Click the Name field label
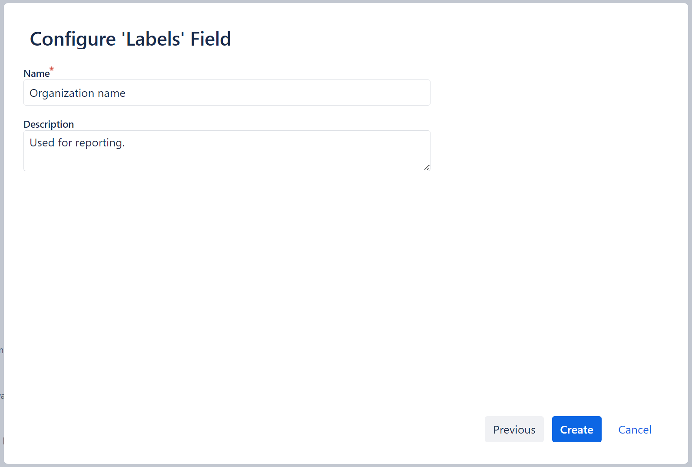Viewport: 692px width, 467px height. [36, 73]
